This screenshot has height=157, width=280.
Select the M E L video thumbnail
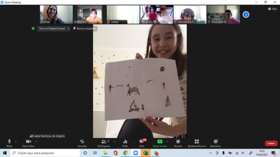click(x=157, y=14)
